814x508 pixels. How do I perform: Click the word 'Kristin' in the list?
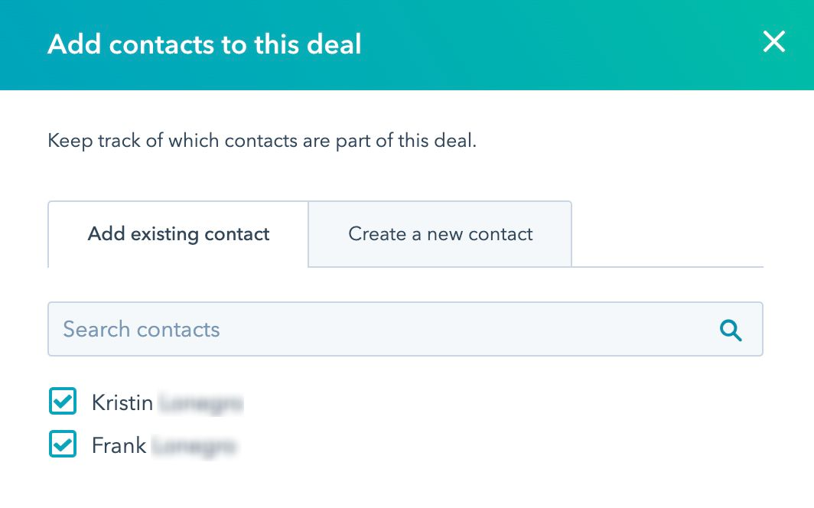pyautogui.click(x=122, y=402)
